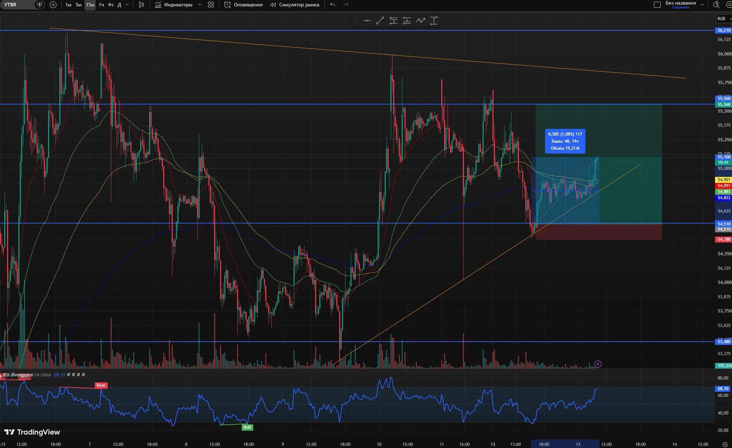The height and width of the screenshot is (448, 732).
Task: Select the 15м timeframe
Action: pos(90,5)
